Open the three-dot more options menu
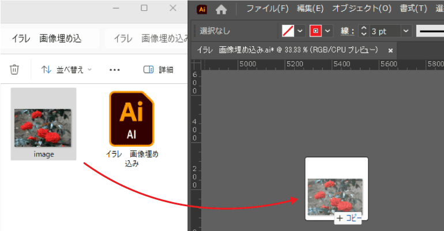 [115, 70]
